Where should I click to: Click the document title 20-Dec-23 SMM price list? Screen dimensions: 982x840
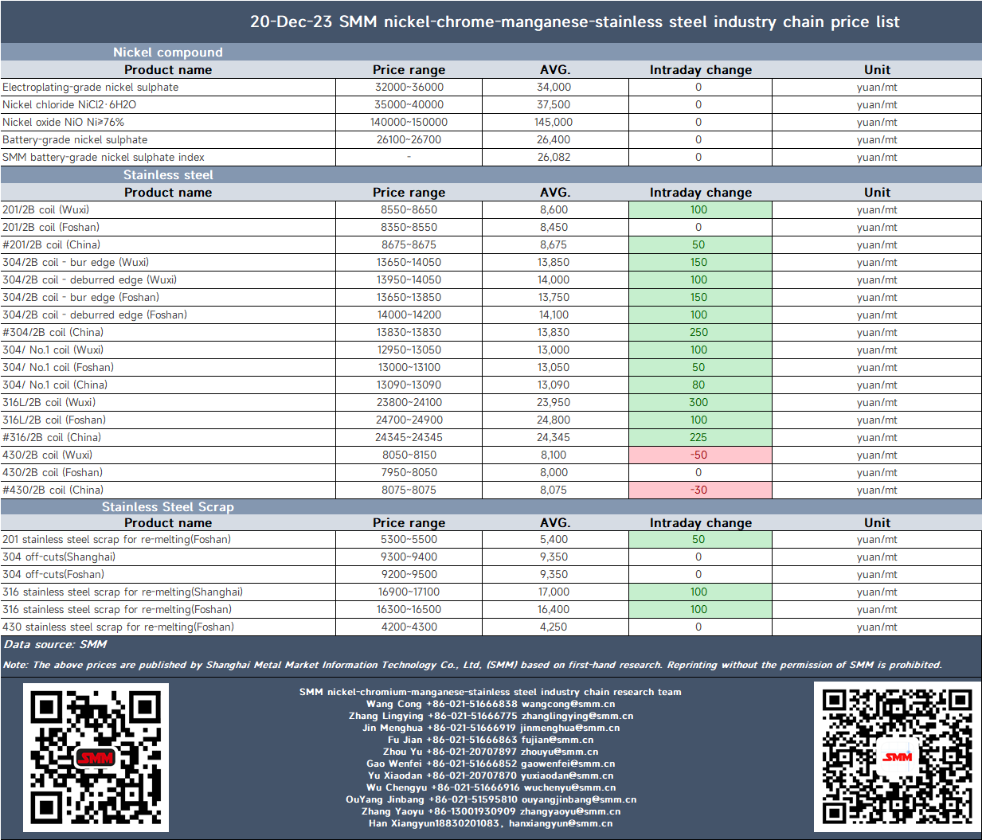click(574, 21)
